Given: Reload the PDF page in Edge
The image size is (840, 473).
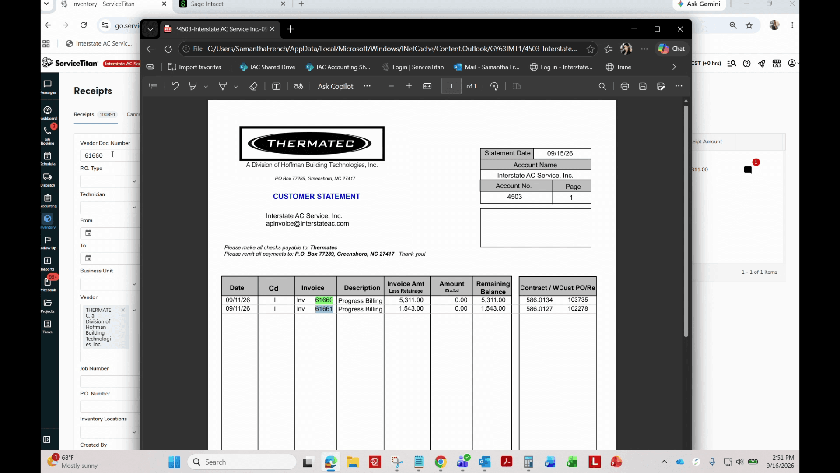Looking at the screenshot, I should [x=168, y=49].
